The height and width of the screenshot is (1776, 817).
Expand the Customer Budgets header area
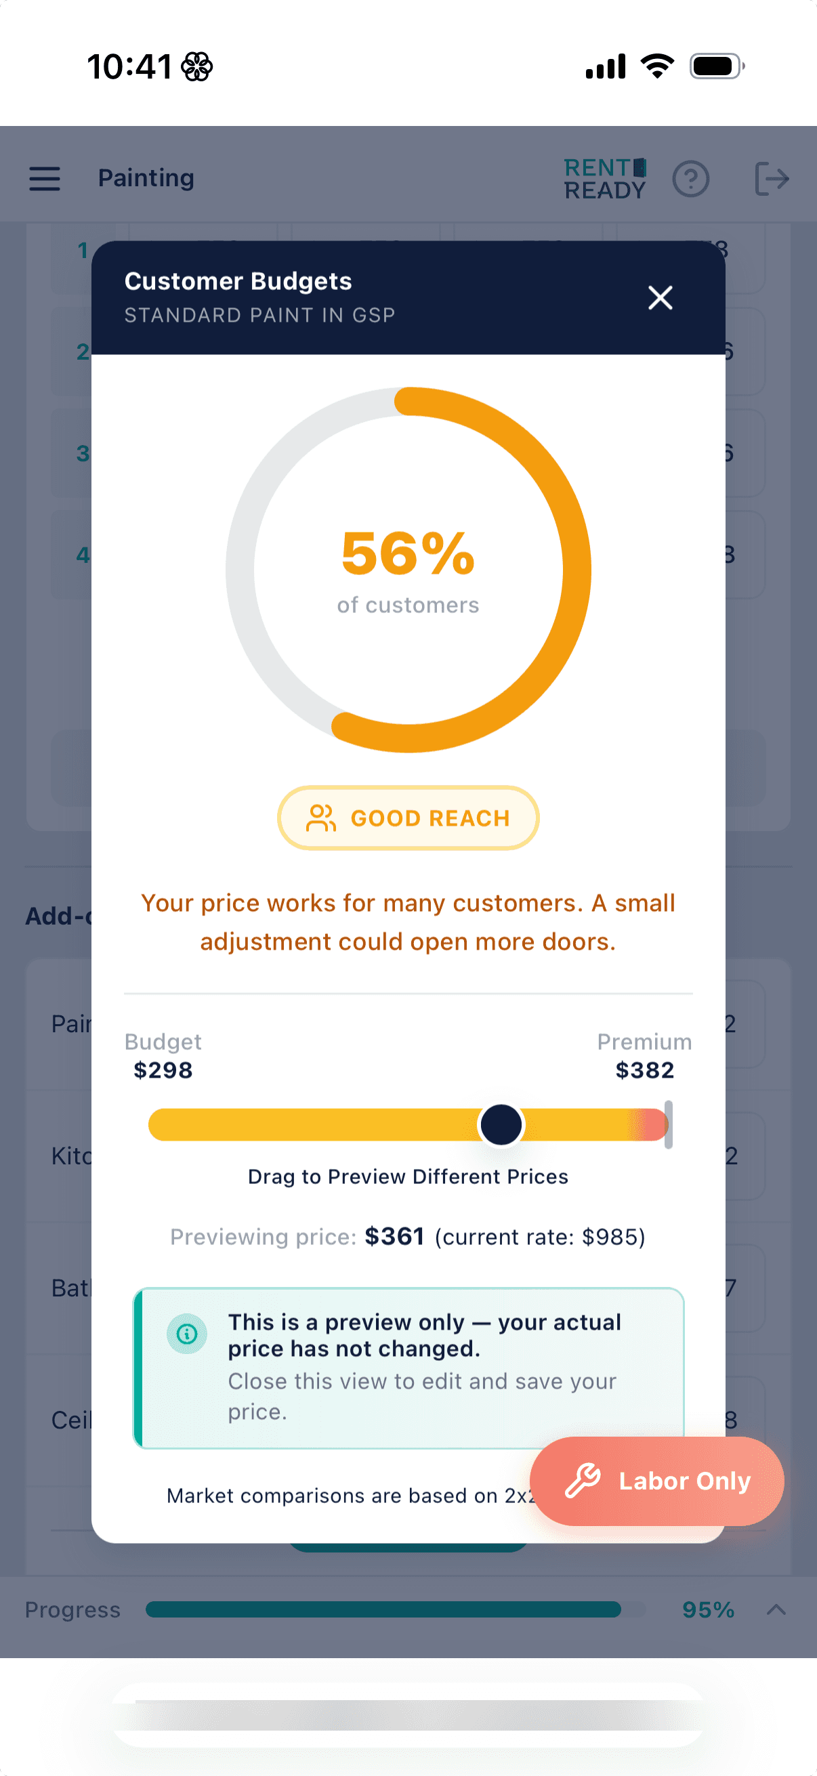408,297
